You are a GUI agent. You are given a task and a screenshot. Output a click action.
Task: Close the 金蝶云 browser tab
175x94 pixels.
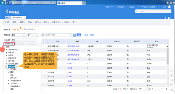tap(81, 3)
